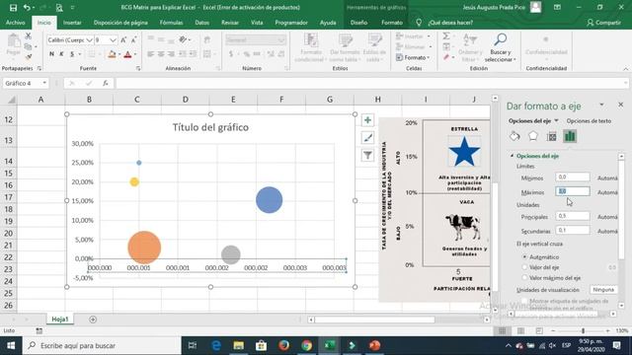This screenshot has height=355, width=632.
Task: Switch to the Insertar tab
Action: [x=72, y=23]
